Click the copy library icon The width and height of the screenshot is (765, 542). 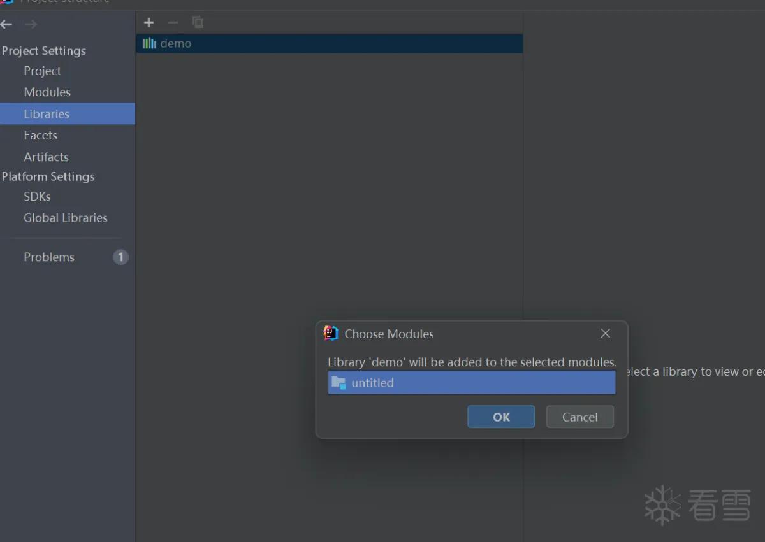click(x=198, y=22)
